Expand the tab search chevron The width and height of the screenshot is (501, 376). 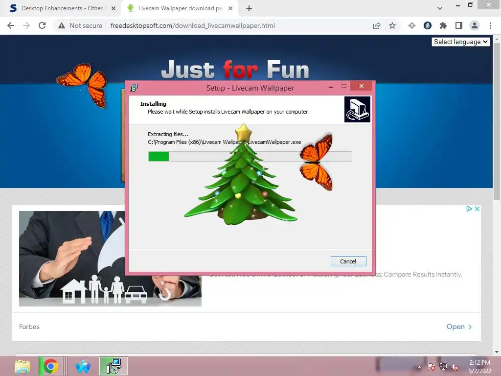(440, 8)
